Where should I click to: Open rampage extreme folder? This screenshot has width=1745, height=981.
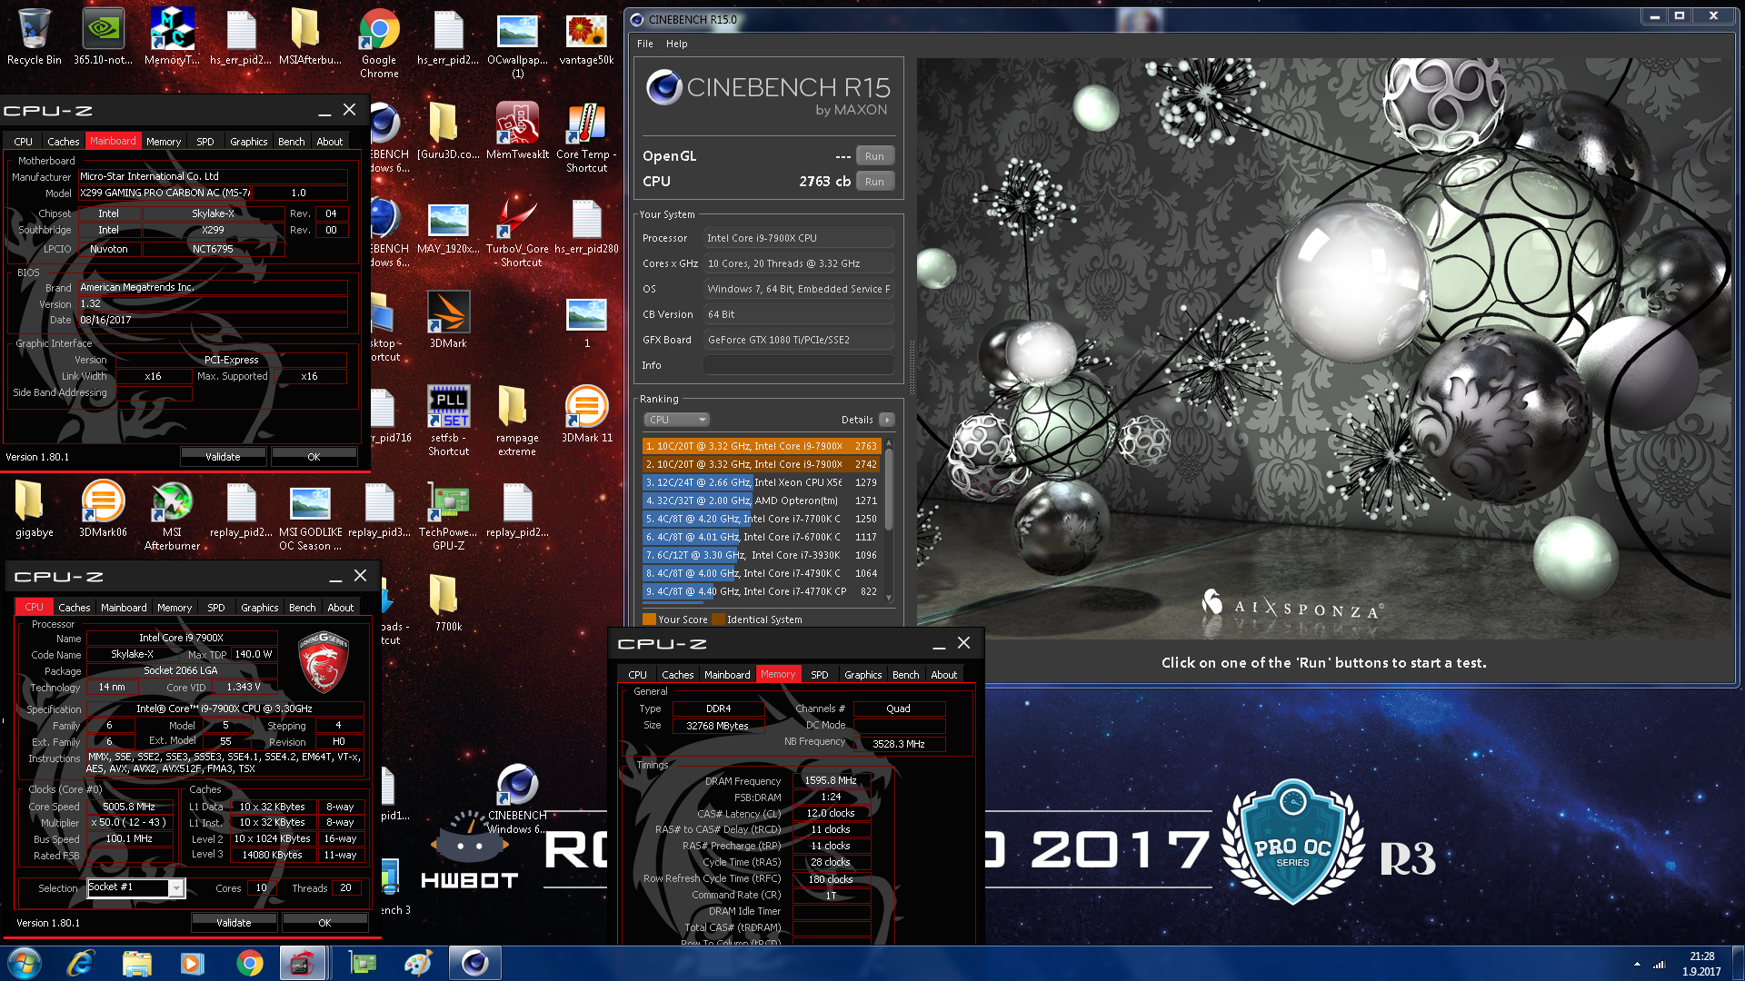pos(517,421)
